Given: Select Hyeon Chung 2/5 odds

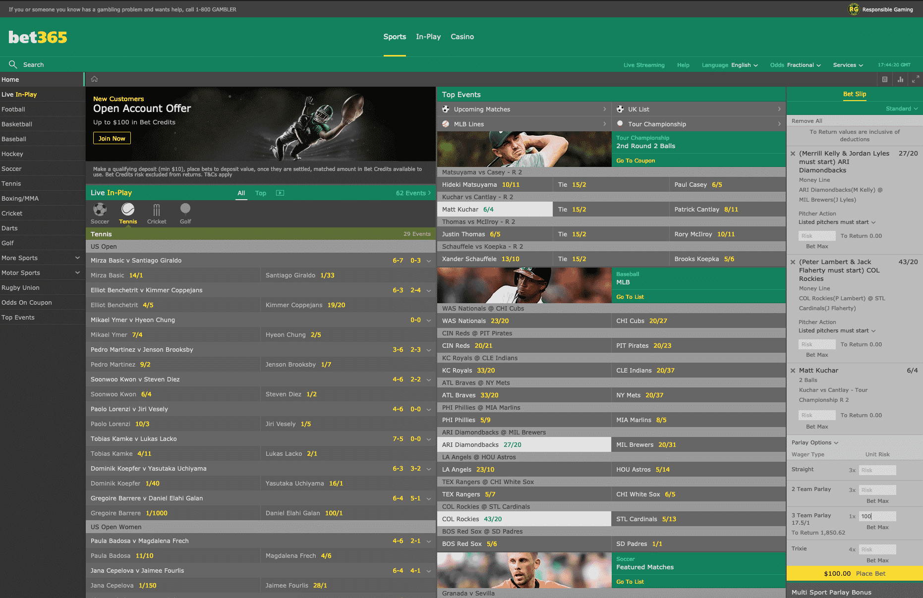Looking at the screenshot, I should (348, 334).
